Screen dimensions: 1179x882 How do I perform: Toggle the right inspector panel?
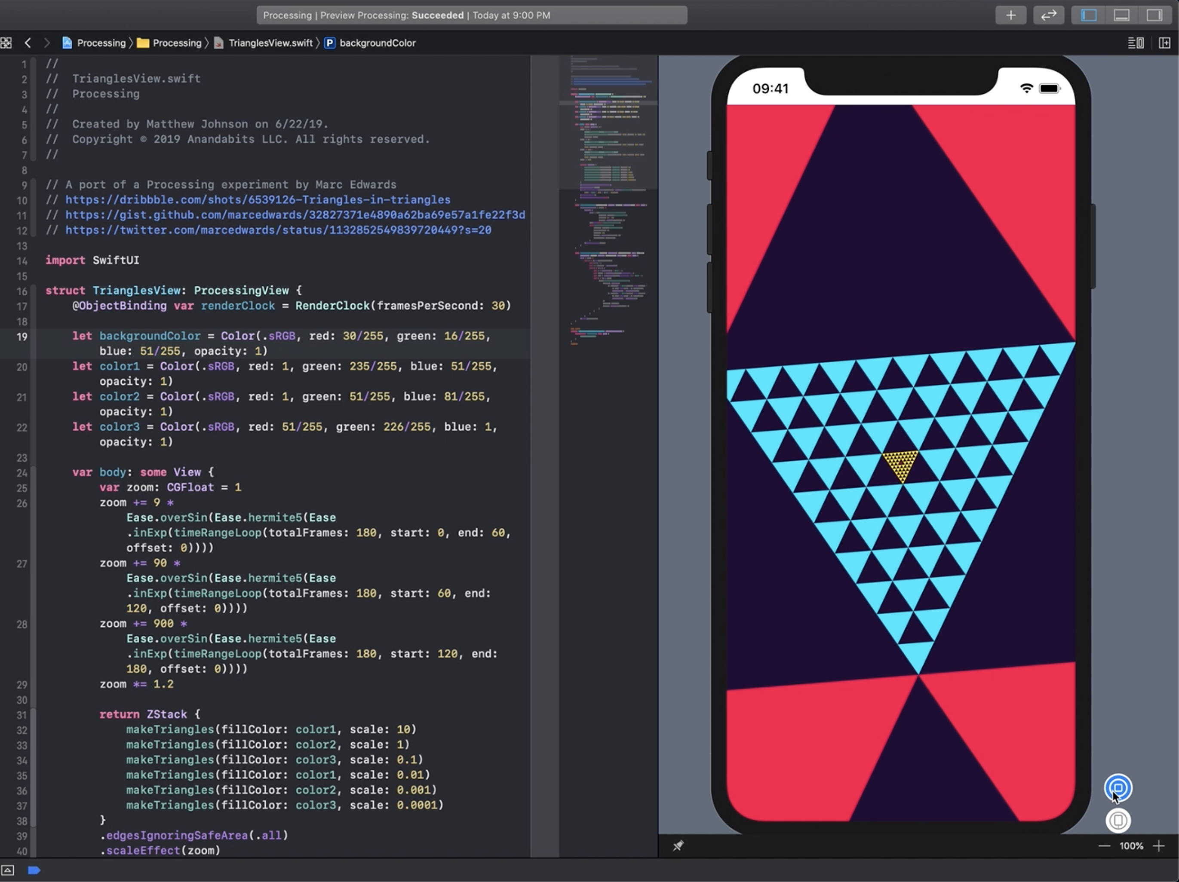pos(1154,15)
